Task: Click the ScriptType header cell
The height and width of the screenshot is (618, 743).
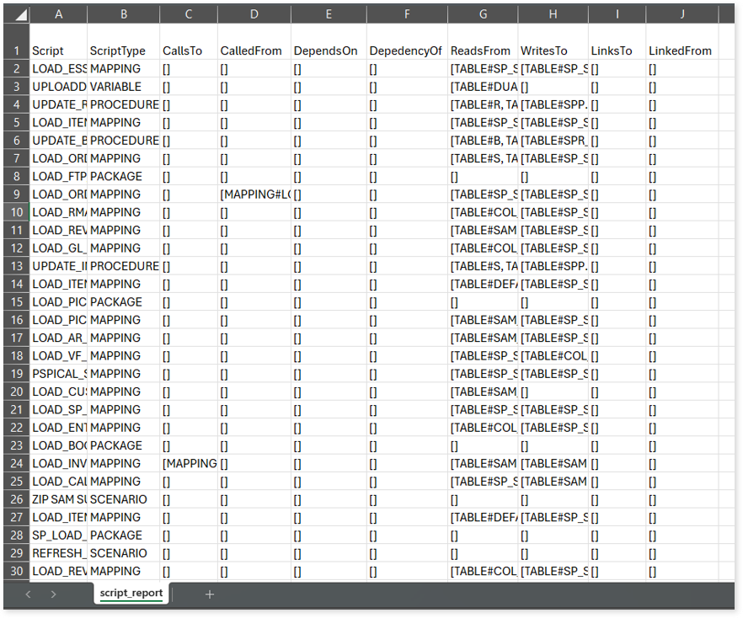Action: (x=123, y=51)
